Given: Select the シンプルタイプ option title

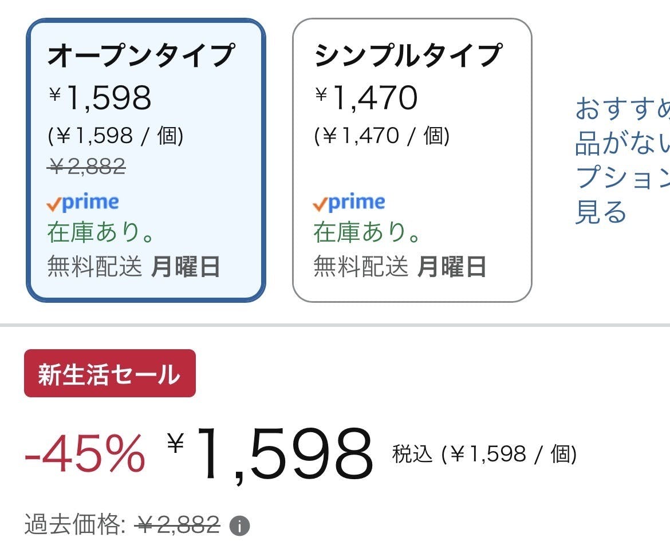Looking at the screenshot, I should coord(408,56).
